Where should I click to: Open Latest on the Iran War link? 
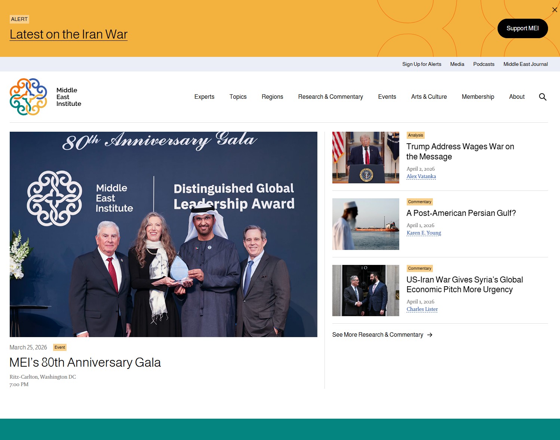tap(68, 34)
